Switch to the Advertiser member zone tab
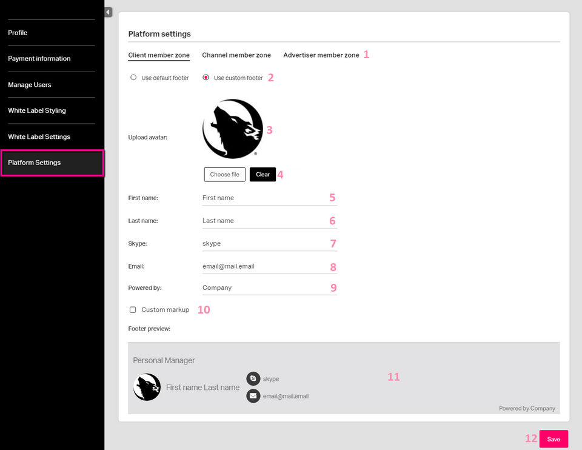 pos(321,55)
